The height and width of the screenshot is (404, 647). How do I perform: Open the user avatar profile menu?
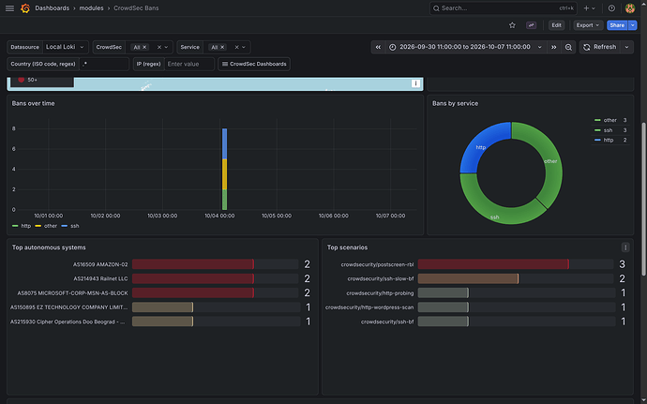pyautogui.click(x=630, y=8)
